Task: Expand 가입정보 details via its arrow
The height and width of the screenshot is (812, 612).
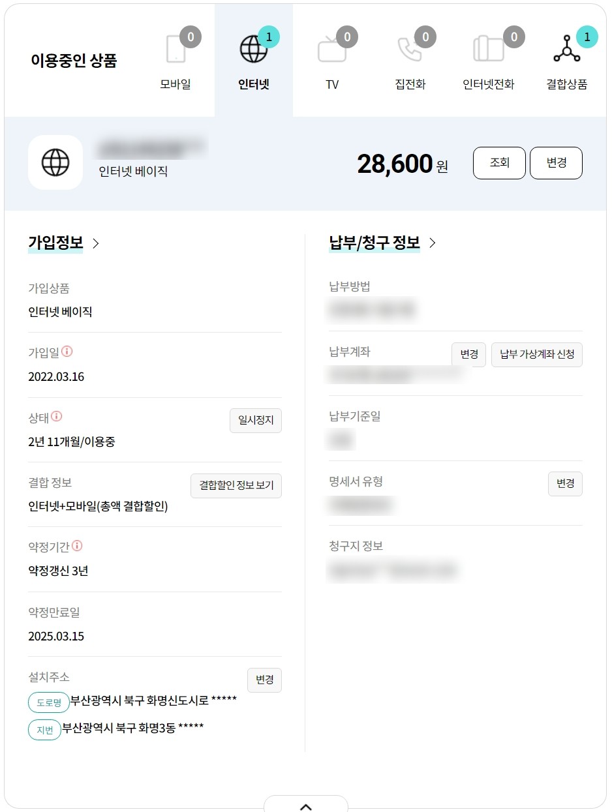Action: (96, 243)
